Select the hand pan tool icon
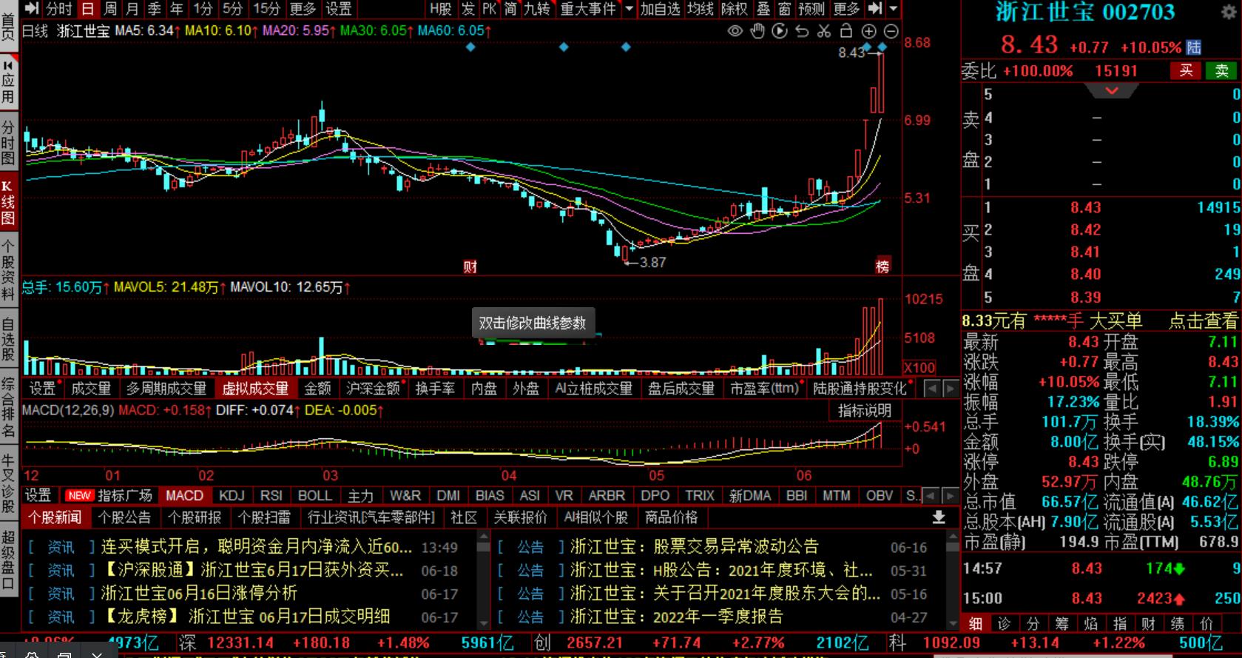This screenshot has width=1242, height=658. pos(757,31)
